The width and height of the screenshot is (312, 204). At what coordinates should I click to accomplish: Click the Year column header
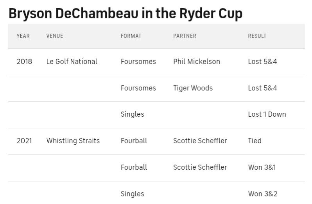(23, 36)
